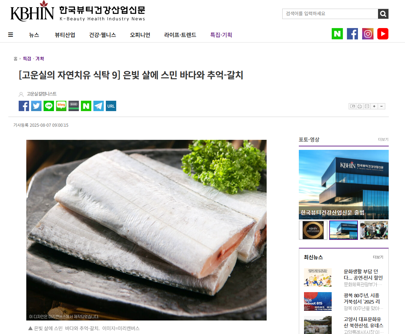Open the Instagram icon in header

[x=368, y=34]
